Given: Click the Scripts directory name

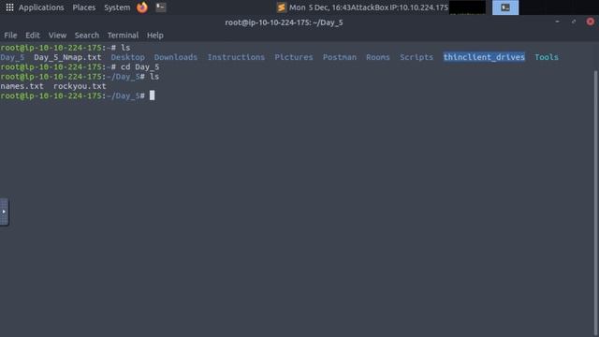Looking at the screenshot, I should tap(416, 57).
